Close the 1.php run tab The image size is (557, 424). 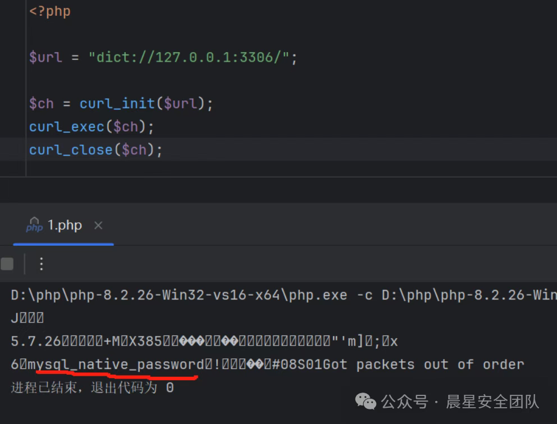(x=98, y=225)
